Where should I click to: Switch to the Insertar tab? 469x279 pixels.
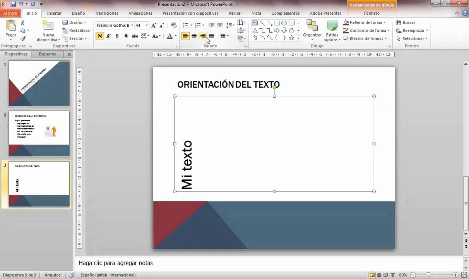pyautogui.click(x=54, y=13)
